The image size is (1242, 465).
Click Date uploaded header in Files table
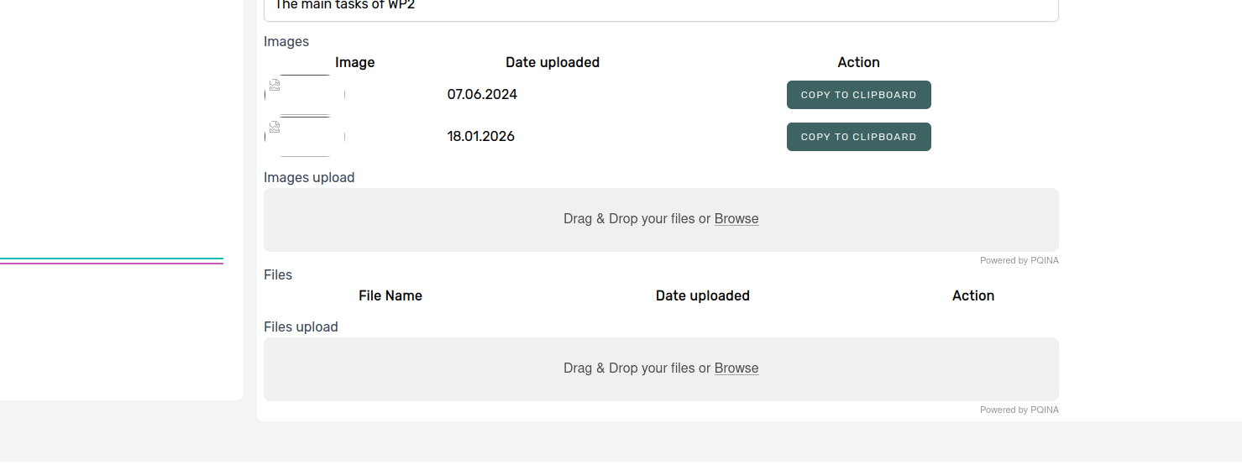(x=702, y=296)
